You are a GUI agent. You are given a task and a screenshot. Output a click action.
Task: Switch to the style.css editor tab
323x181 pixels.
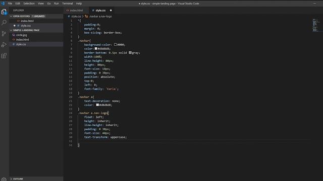[x=101, y=10]
